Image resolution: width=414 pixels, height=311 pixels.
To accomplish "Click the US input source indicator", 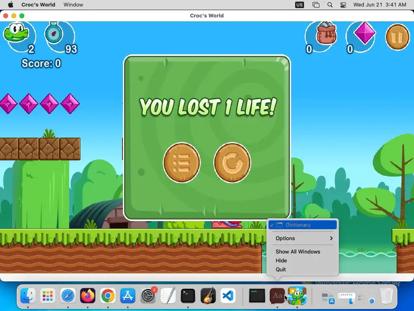I will (300, 5).
